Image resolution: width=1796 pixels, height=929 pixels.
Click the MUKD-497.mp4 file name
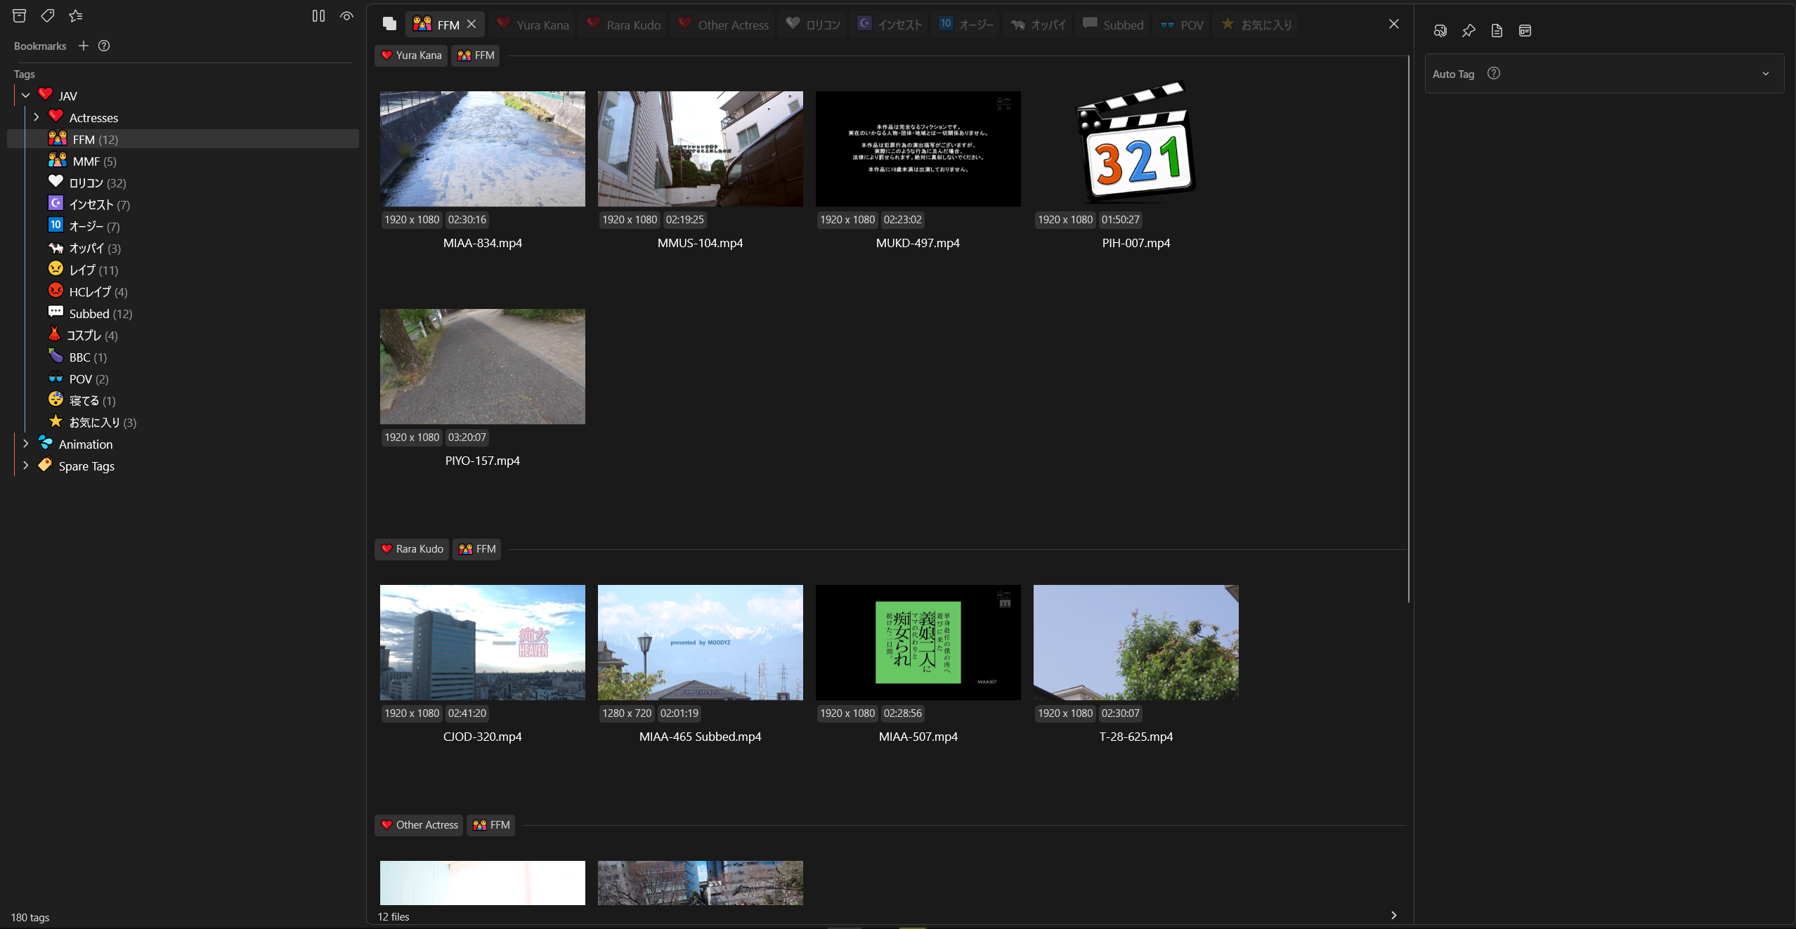tap(918, 243)
